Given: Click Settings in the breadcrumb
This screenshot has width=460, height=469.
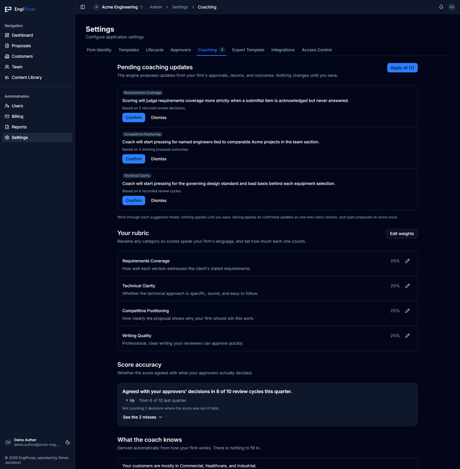Looking at the screenshot, I should click(180, 7).
